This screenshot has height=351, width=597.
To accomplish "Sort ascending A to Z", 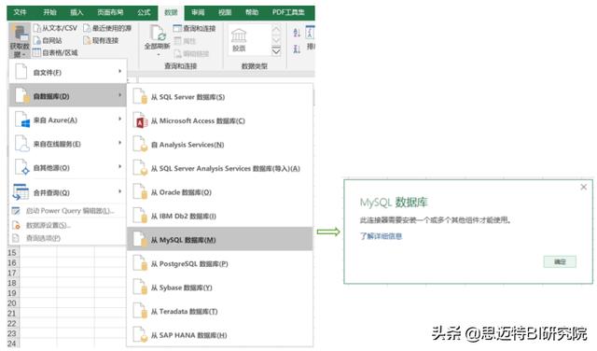I will 297,33.
